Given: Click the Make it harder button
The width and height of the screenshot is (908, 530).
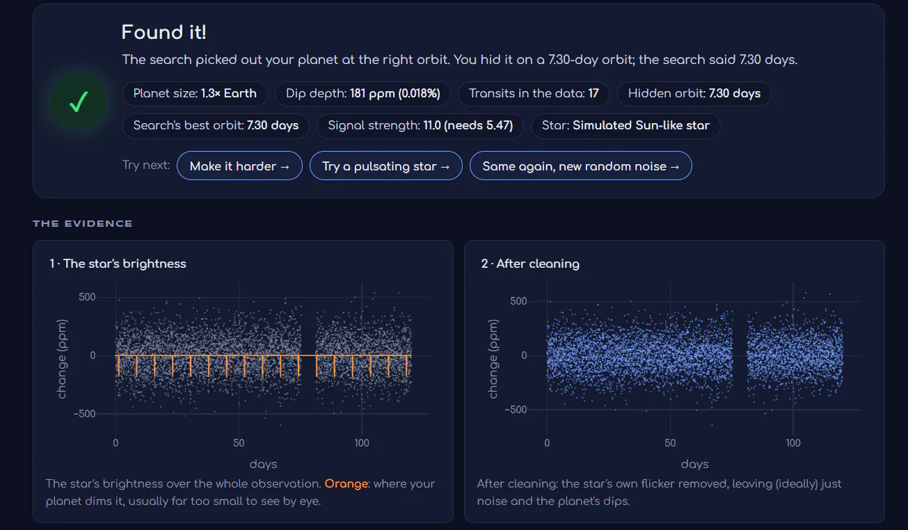Looking at the screenshot, I should click(240, 166).
